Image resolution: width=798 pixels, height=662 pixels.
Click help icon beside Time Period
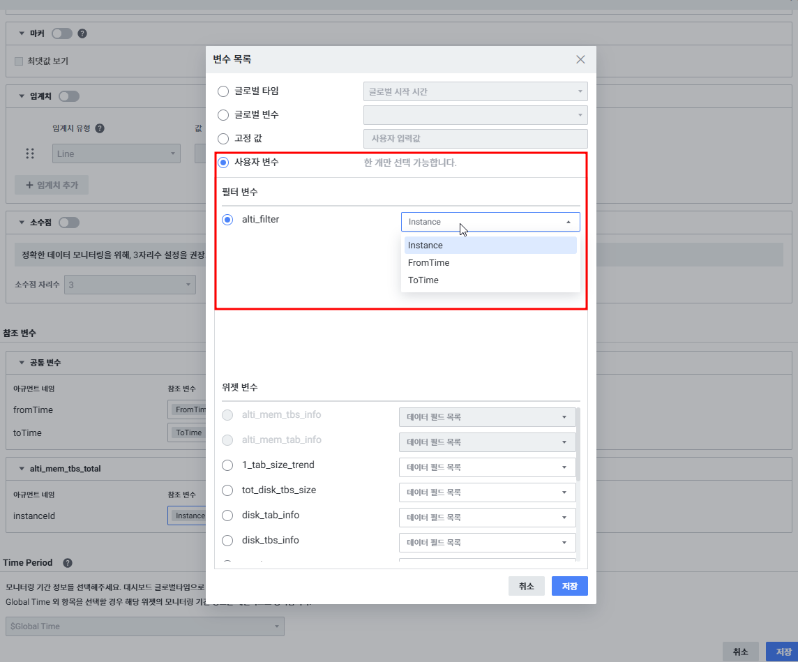click(x=68, y=563)
